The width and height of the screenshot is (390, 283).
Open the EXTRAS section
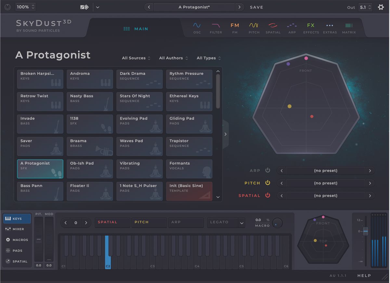point(330,28)
